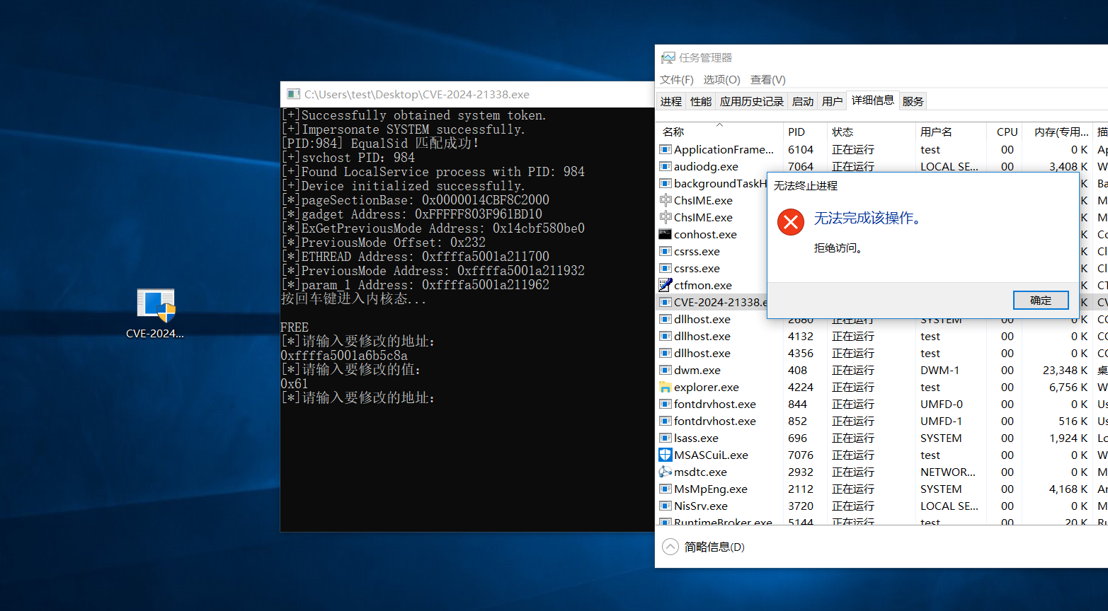This screenshot has width=1108, height=611.
Task: Click the console window title icon
Action: (292, 94)
